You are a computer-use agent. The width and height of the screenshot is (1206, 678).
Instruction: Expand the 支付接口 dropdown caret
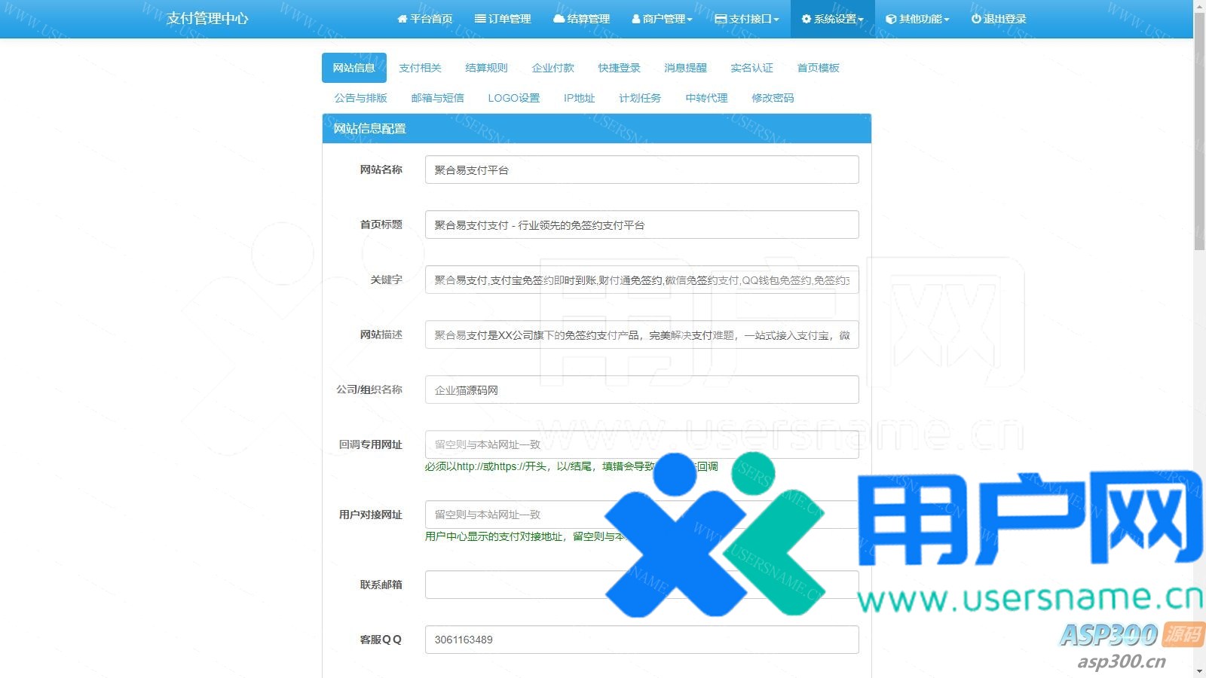776,20
